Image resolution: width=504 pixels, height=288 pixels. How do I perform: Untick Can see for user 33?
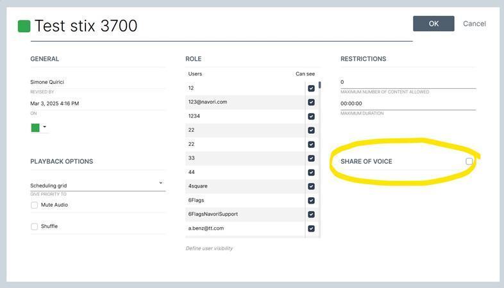311,159
